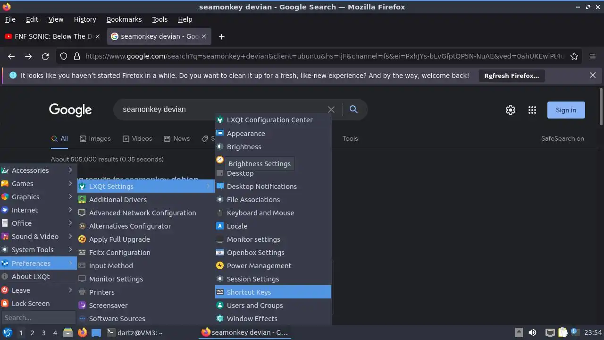The height and width of the screenshot is (340, 604).
Task: Open LXQt Configuration Center
Action: click(273, 120)
